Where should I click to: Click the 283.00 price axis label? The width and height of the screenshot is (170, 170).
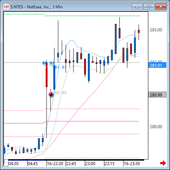[x=156, y=30]
